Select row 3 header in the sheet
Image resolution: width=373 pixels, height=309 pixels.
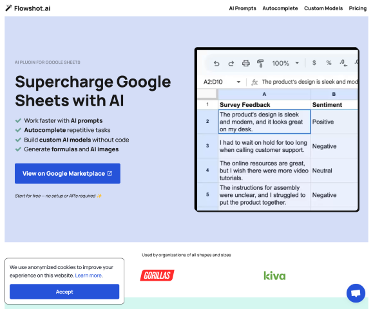207,146
